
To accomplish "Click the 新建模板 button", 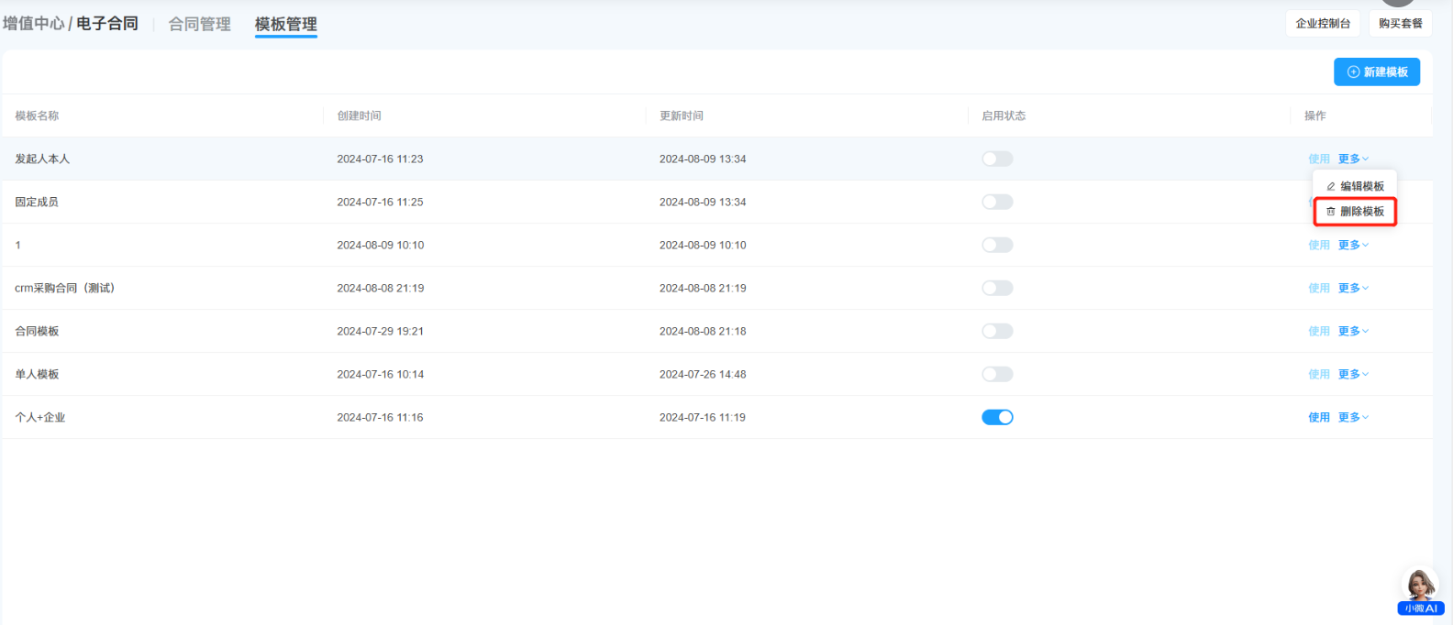I will [1377, 71].
